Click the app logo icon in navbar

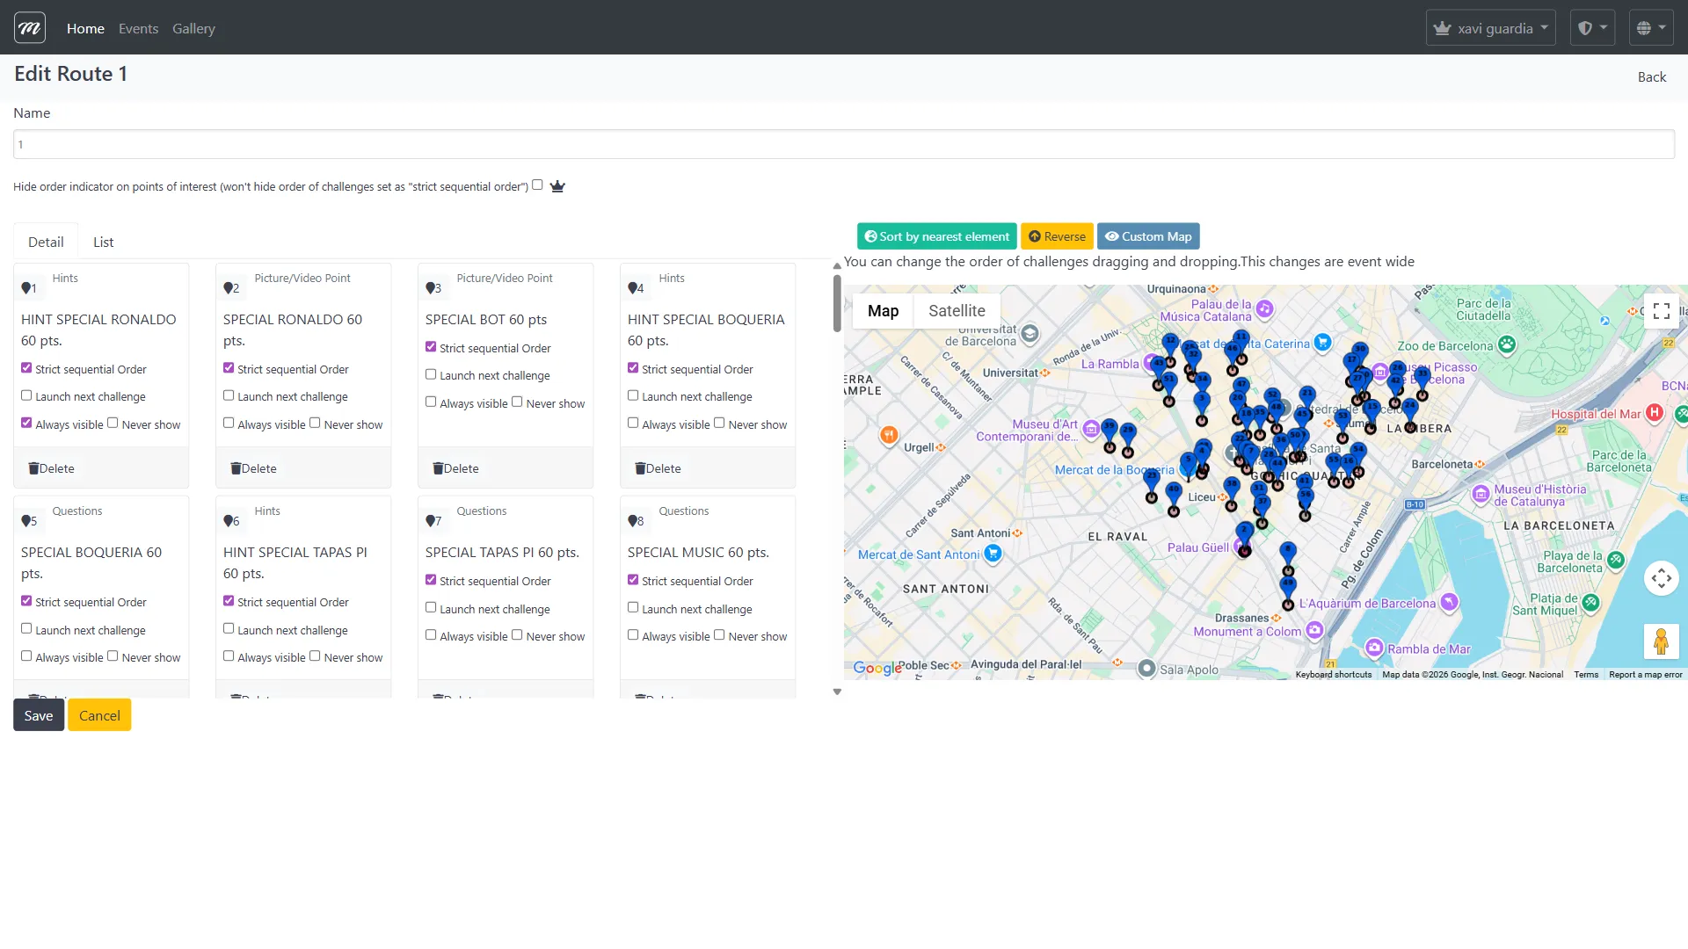pos(30,28)
